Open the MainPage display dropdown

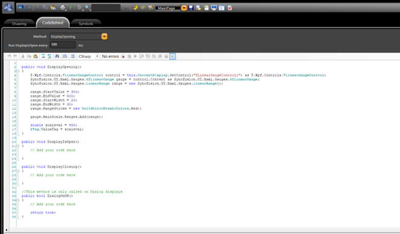[184, 8]
